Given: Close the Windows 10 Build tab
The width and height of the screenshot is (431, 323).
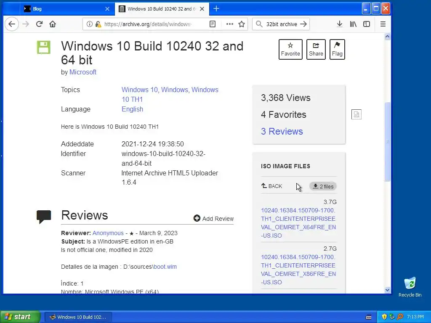Looking at the screenshot, I should click(202, 9).
